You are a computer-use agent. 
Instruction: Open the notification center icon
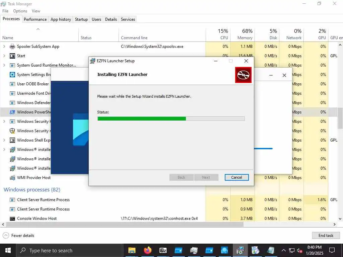332,250
